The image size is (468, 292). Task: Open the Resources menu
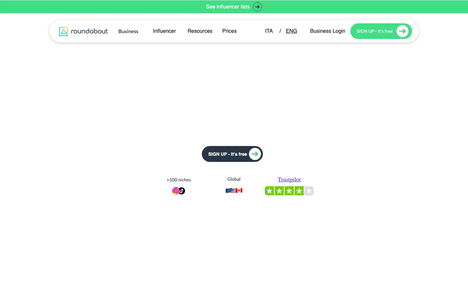[x=200, y=31]
